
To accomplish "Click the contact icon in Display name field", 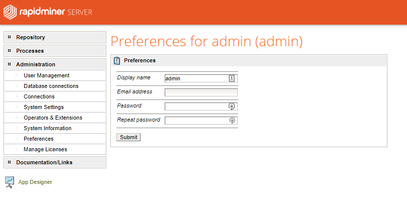I will [232, 78].
